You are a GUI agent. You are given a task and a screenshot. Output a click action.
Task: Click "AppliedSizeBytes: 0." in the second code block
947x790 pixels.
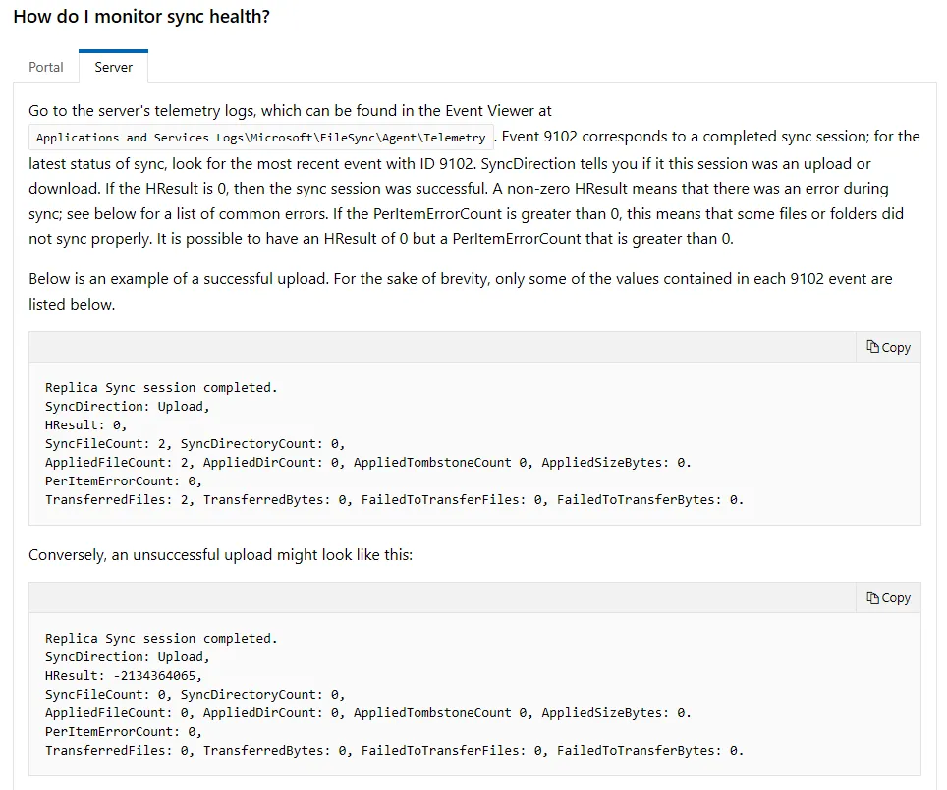coord(616,712)
